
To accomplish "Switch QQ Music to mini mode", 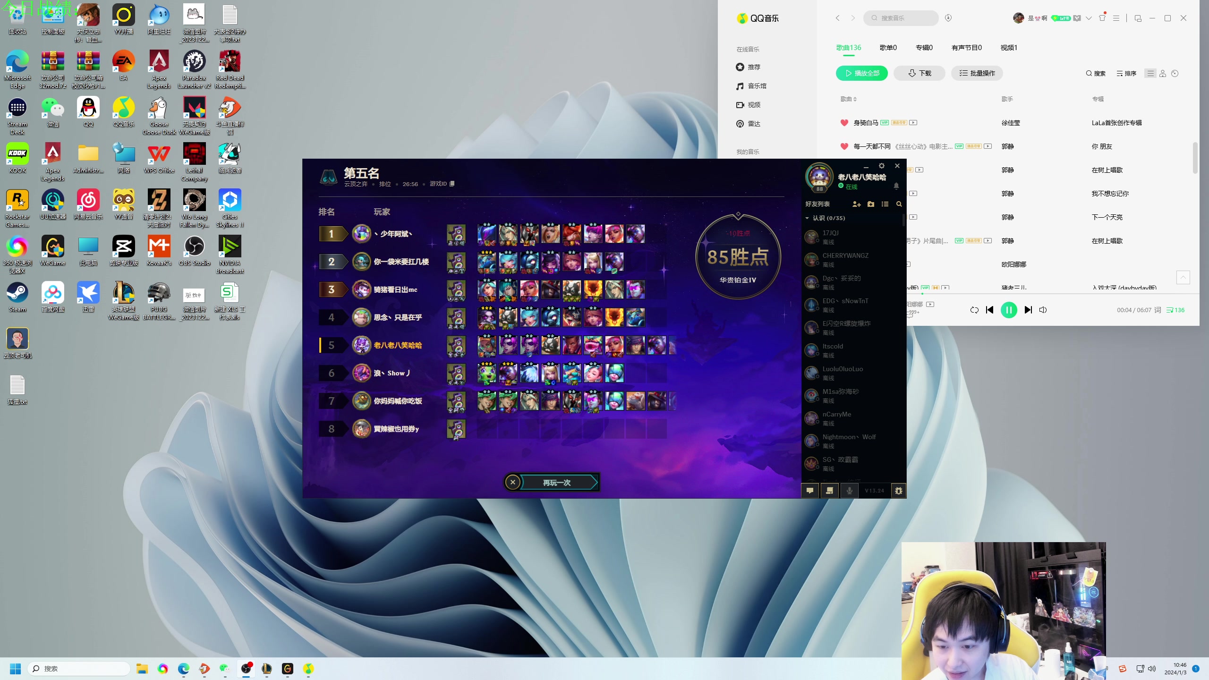I will coord(1138,18).
